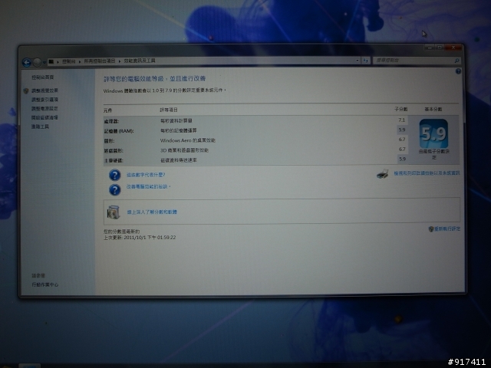Open Help with the blue question icon
491x368 pixels.
(458, 71)
